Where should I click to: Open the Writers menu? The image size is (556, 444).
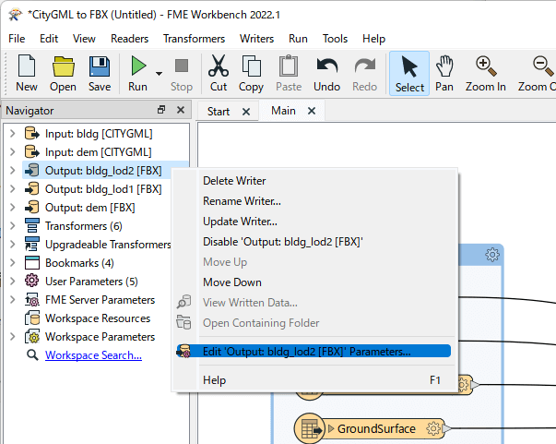click(256, 39)
